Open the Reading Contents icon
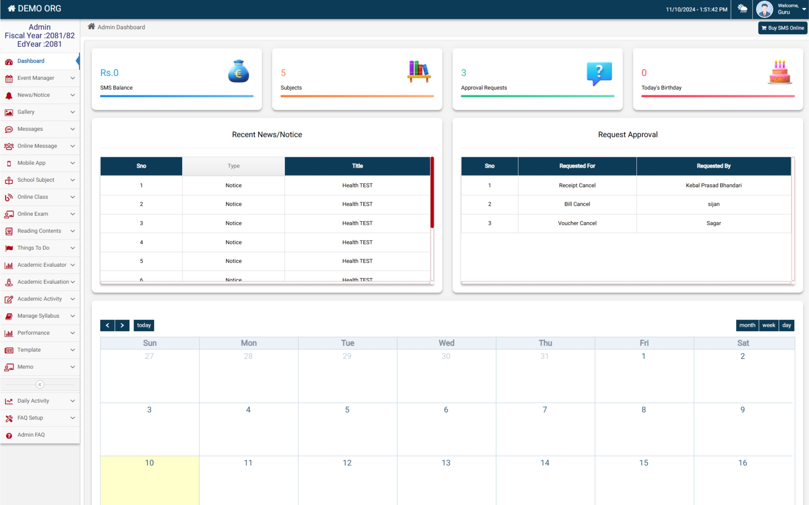This screenshot has width=809, height=505. 9,231
